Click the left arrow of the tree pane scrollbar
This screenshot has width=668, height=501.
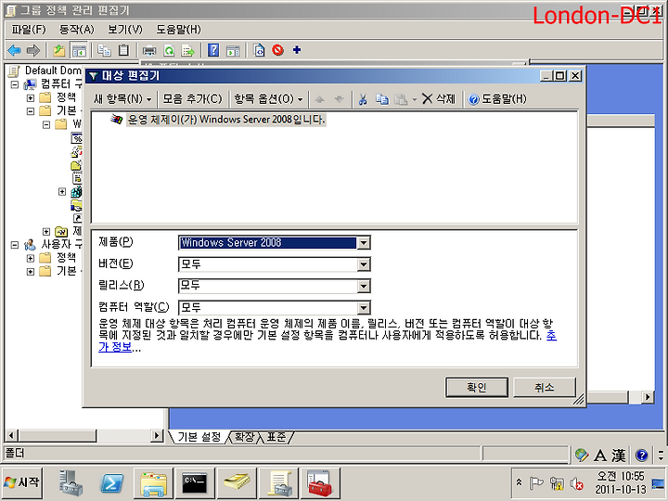(x=11, y=435)
